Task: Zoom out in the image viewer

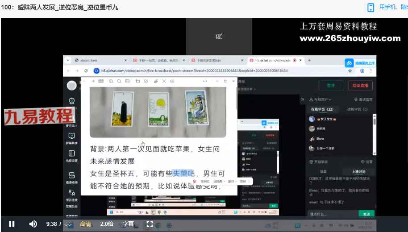Action: click(x=119, y=81)
